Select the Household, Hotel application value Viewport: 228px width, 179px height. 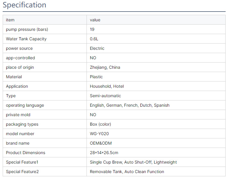[107, 86]
